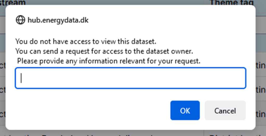Click the "You do not have access" message
Image resolution: width=266 pixels, height=136 pixels.
[x=86, y=41]
